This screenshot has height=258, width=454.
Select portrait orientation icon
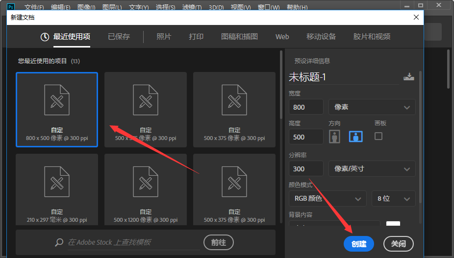click(334, 136)
